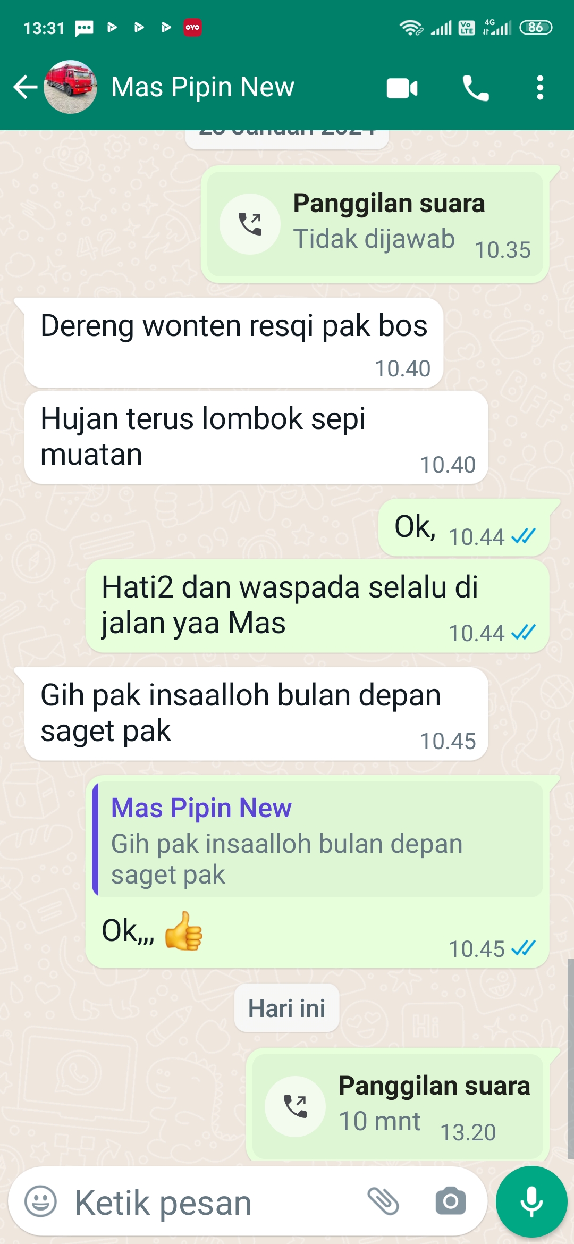Open contact info via Mas Pipin New title
The height and width of the screenshot is (1244, 574).
tap(202, 87)
